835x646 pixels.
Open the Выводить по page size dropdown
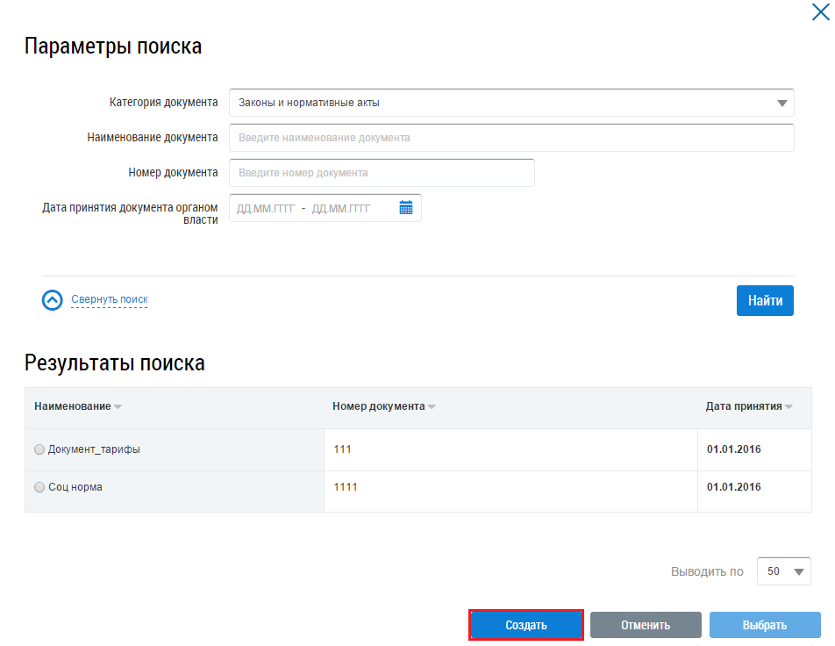point(784,571)
